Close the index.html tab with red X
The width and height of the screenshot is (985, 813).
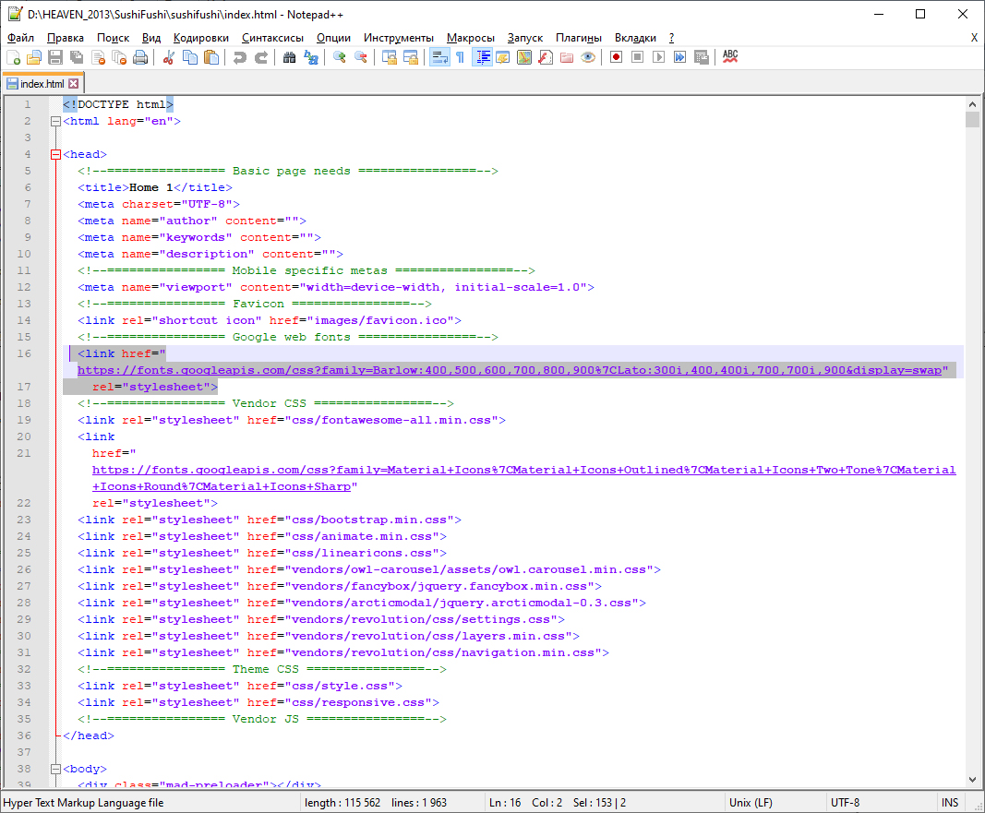click(74, 84)
